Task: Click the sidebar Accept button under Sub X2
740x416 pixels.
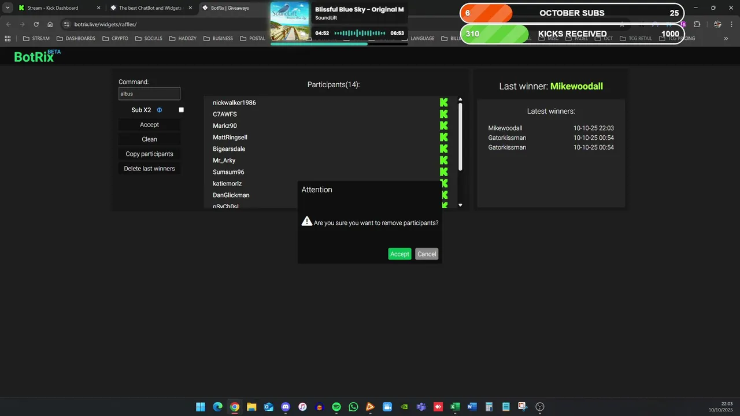Action: tap(149, 125)
